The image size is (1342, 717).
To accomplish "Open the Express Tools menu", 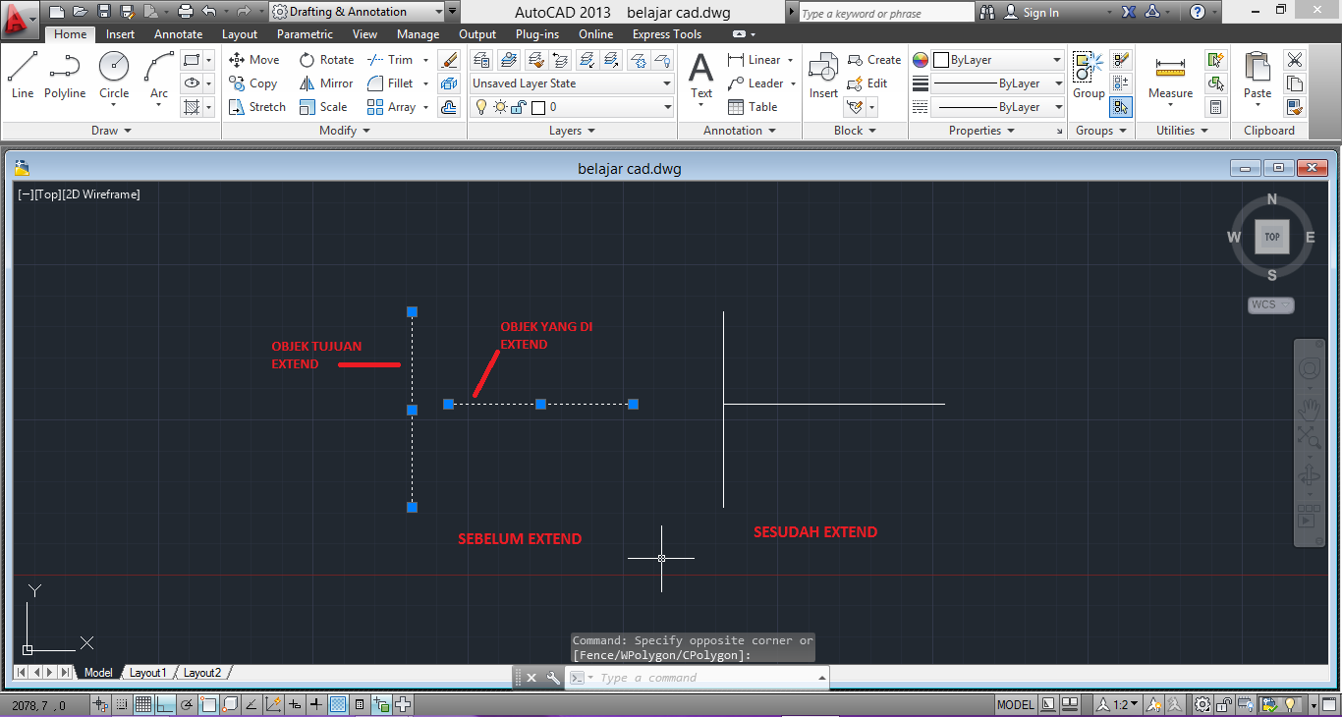I will [x=666, y=33].
